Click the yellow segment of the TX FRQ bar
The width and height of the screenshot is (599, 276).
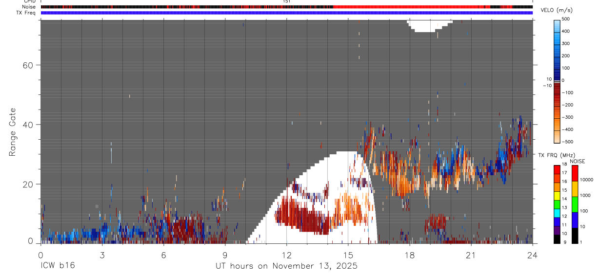[x=557, y=196]
